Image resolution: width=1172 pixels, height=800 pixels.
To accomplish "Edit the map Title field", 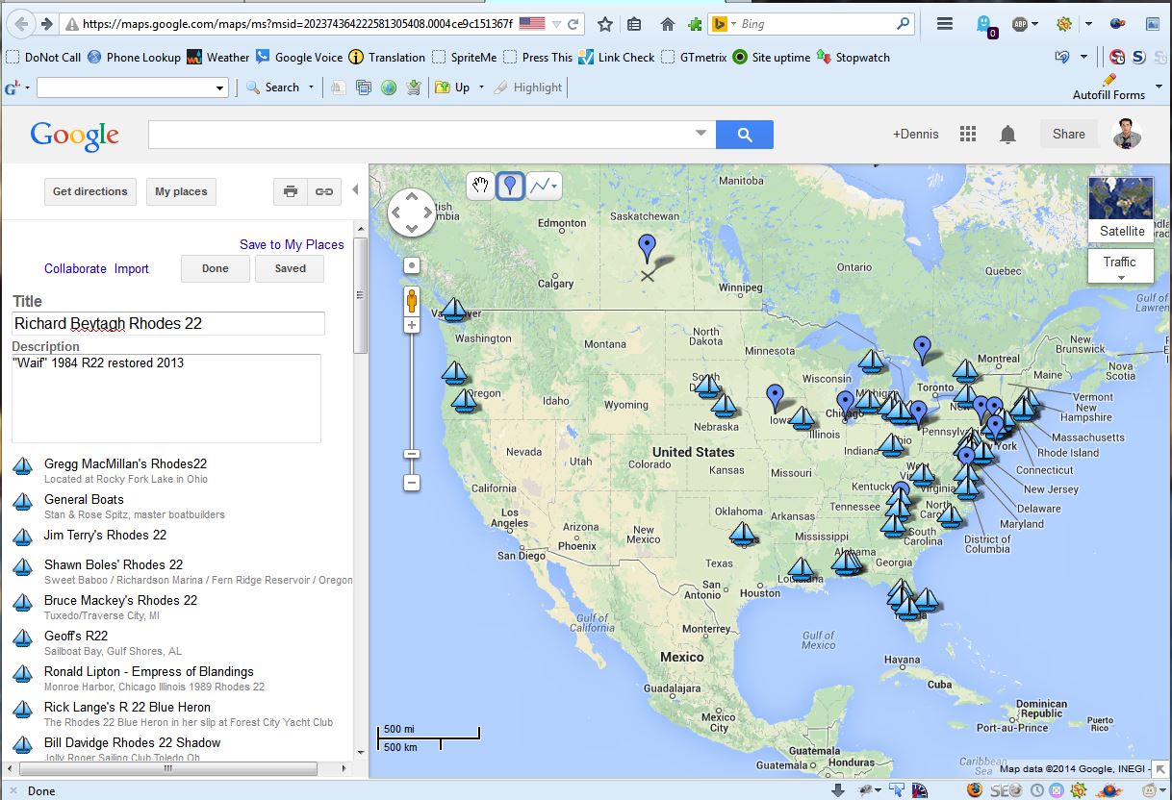I will tap(168, 324).
